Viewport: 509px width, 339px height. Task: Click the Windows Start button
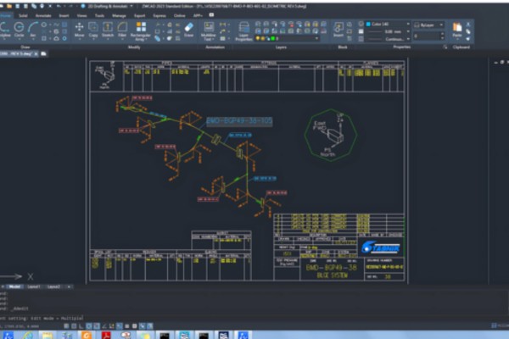coord(7,334)
